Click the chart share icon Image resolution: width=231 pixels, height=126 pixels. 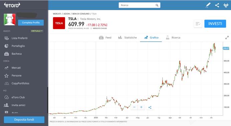tap(150, 107)
